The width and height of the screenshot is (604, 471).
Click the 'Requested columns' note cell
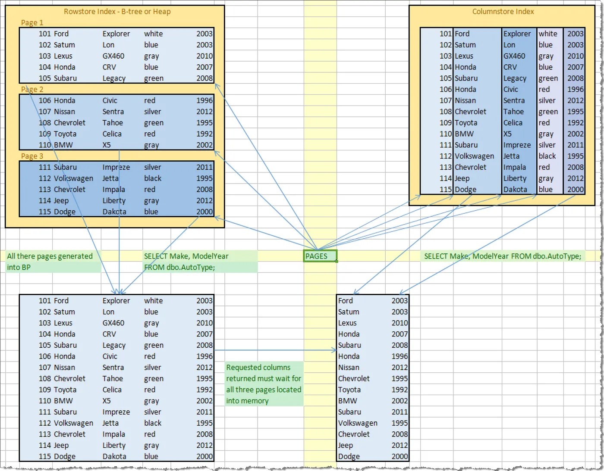(x=258, y=367)
